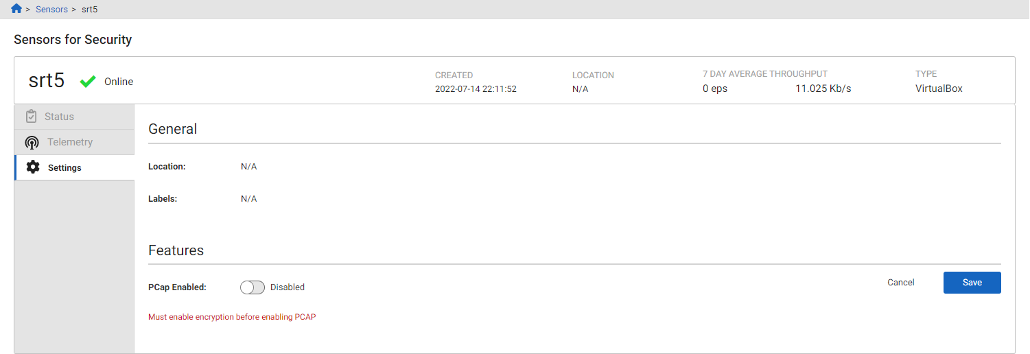The image size is (1030, 354).
Task: Go to Sensors breadcrumb link
Action: [51, 10]
